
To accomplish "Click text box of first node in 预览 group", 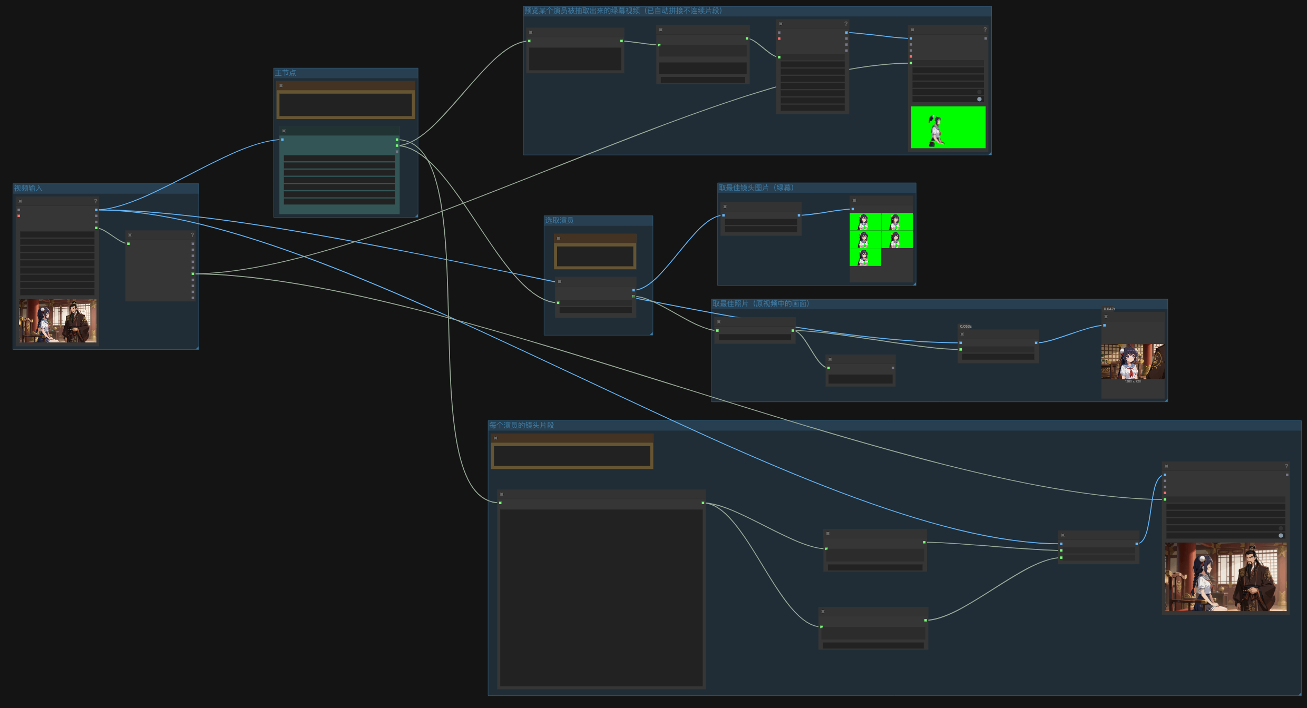I will pyautogui.click(x=575, y=59).
